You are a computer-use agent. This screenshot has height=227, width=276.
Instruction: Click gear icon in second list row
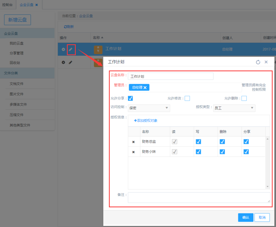coord(63,62)
